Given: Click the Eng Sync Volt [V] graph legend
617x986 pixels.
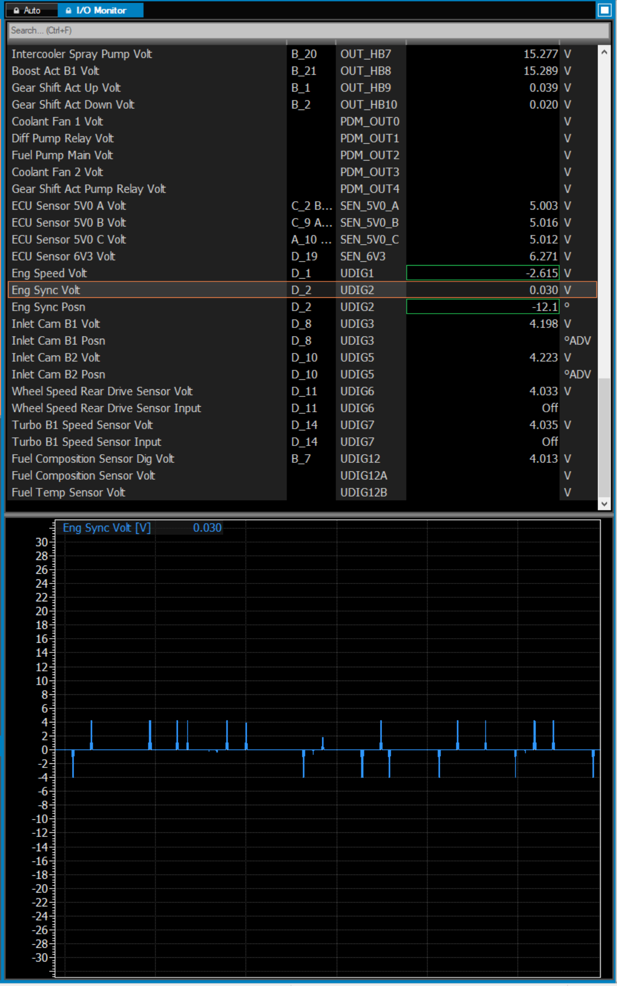Looking at the screenshot, I should 107,528.
